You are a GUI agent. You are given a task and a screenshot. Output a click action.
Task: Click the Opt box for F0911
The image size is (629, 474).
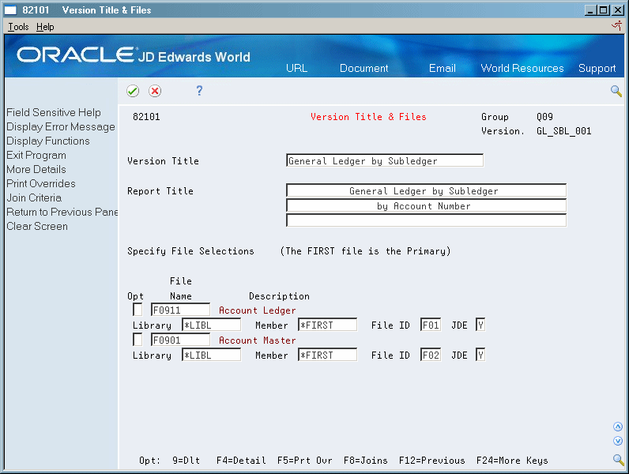pyautogui.click(x=137, y=310)
